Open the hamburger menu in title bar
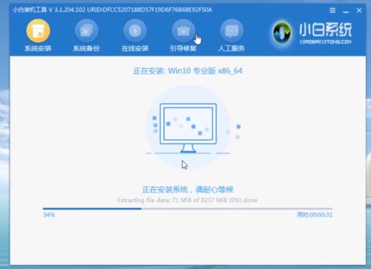The height and width of the screenshot is (269, 371). (x=333, y=10)
